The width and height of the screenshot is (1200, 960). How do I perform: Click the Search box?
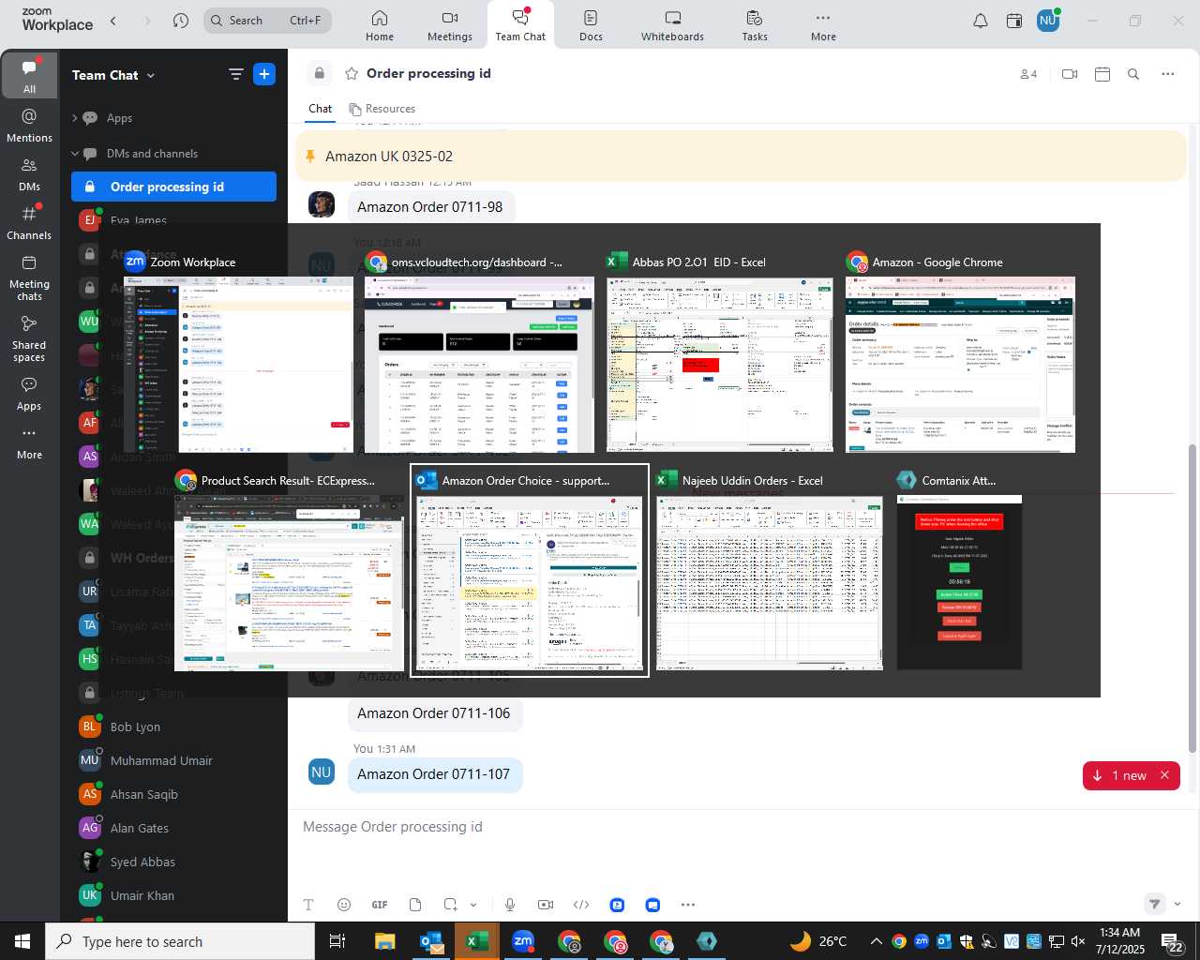[267, 21]
